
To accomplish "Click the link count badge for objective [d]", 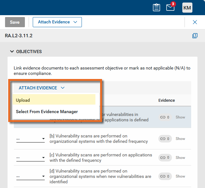I will (x=165, y=176).
